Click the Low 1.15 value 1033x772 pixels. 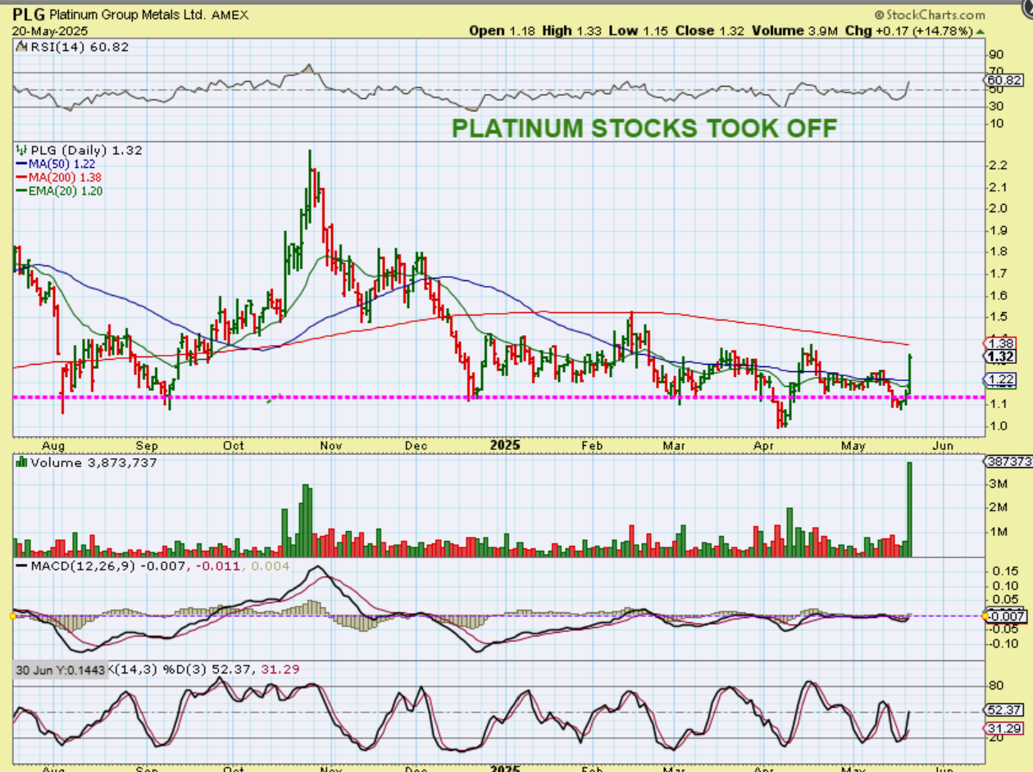[x=638, y=30]
